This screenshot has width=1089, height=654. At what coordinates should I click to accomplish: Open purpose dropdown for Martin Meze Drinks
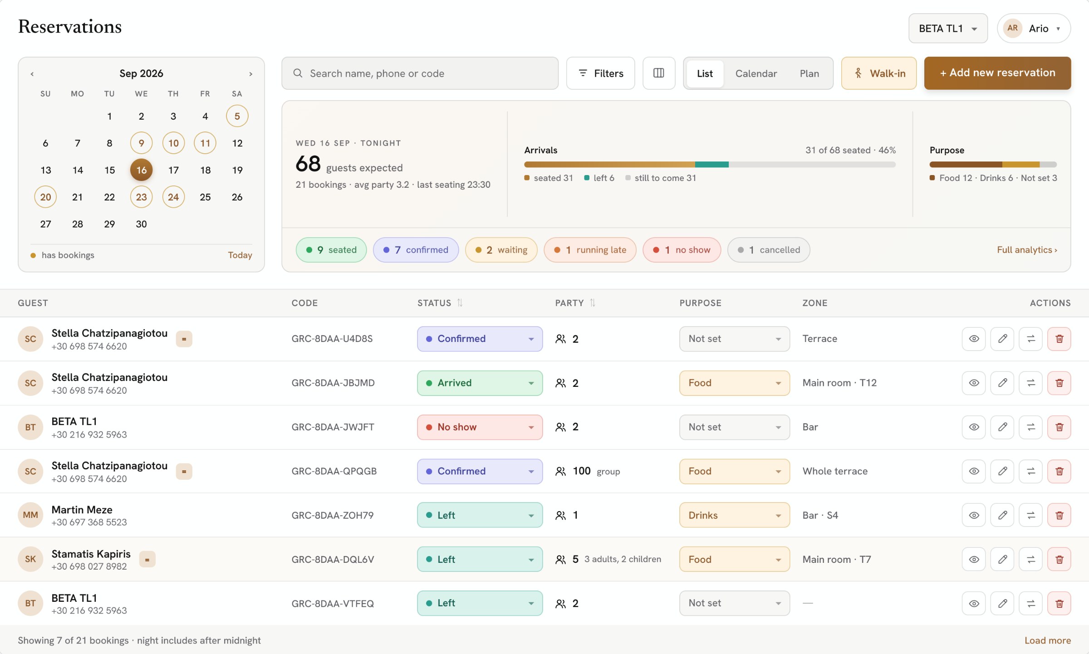(x=734, y=515)
